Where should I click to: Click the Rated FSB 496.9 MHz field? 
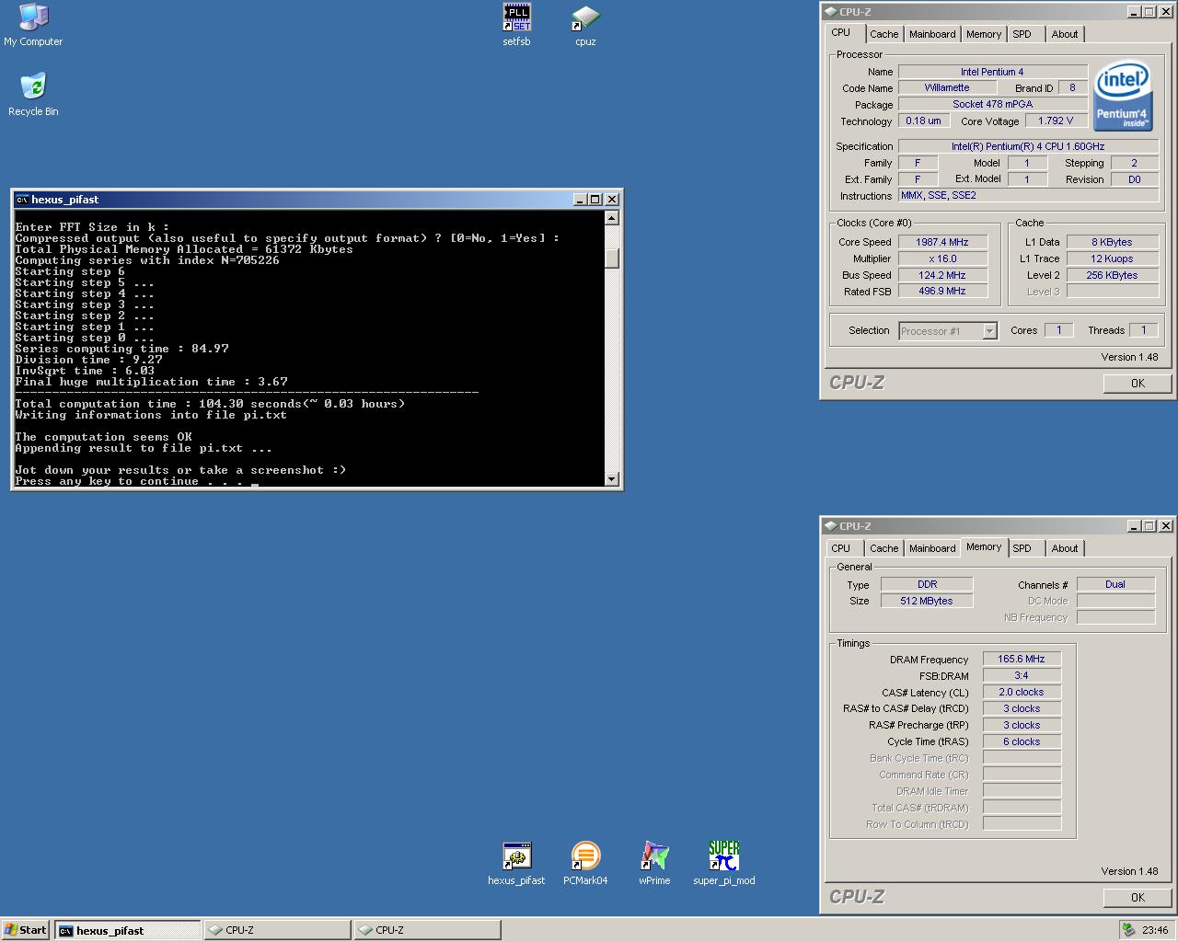[942, 292]
